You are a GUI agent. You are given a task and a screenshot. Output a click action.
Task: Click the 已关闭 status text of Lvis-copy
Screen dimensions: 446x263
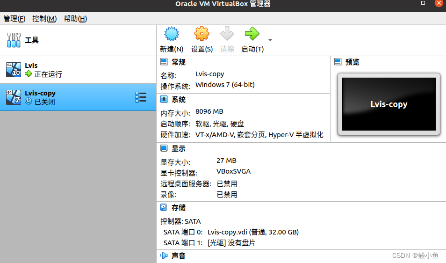[45, 102]
